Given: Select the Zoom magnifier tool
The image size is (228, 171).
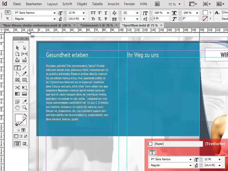Looking at the screenshot, I should 25,108.
